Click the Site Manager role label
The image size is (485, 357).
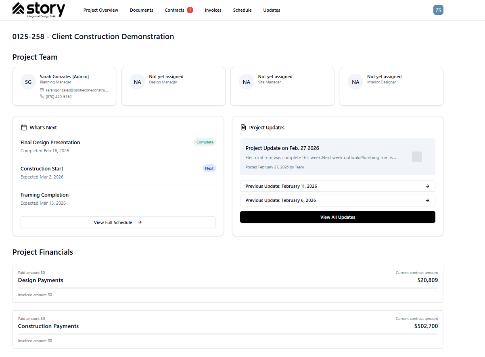coord(270,82)
